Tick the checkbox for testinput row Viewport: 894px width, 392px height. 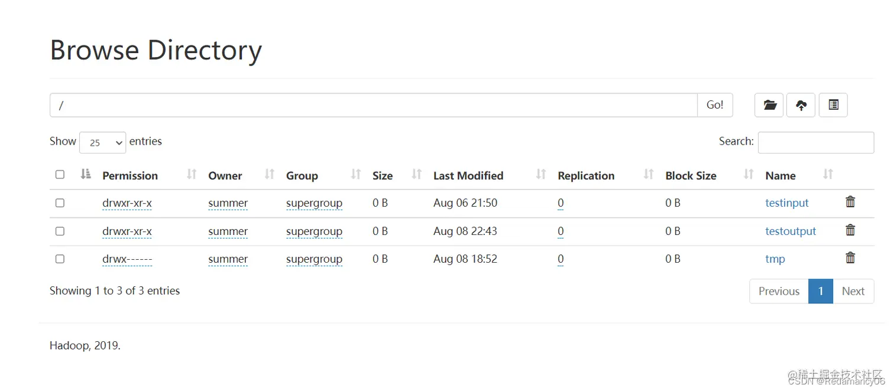coord(60,202)
